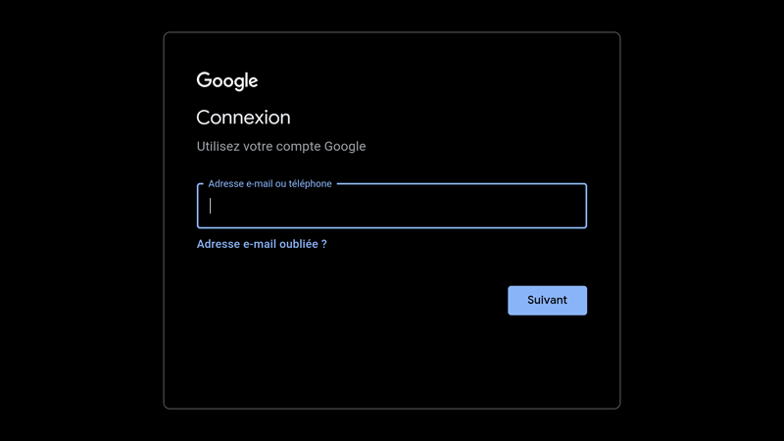Place cursor in the sign-in text box
Image resolution: width=784 pixels, height=441 pixels.
(392, 206)
